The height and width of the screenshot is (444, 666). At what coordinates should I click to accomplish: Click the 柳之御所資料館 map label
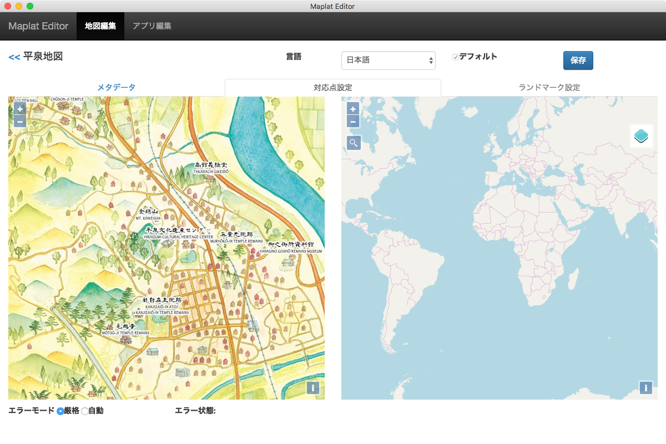291,247
